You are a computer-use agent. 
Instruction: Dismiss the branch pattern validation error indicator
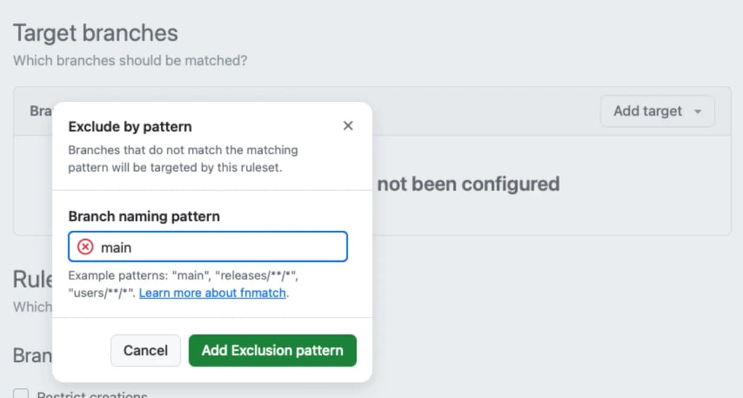tap(83, 246)
